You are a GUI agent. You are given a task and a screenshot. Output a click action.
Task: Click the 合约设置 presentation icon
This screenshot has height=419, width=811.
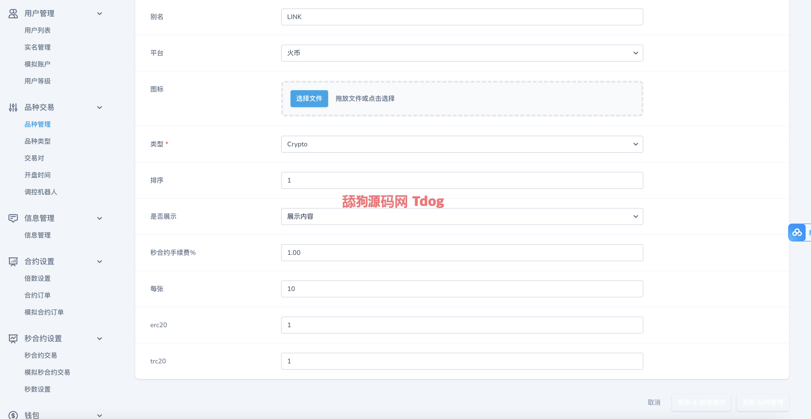pos(13,262)
